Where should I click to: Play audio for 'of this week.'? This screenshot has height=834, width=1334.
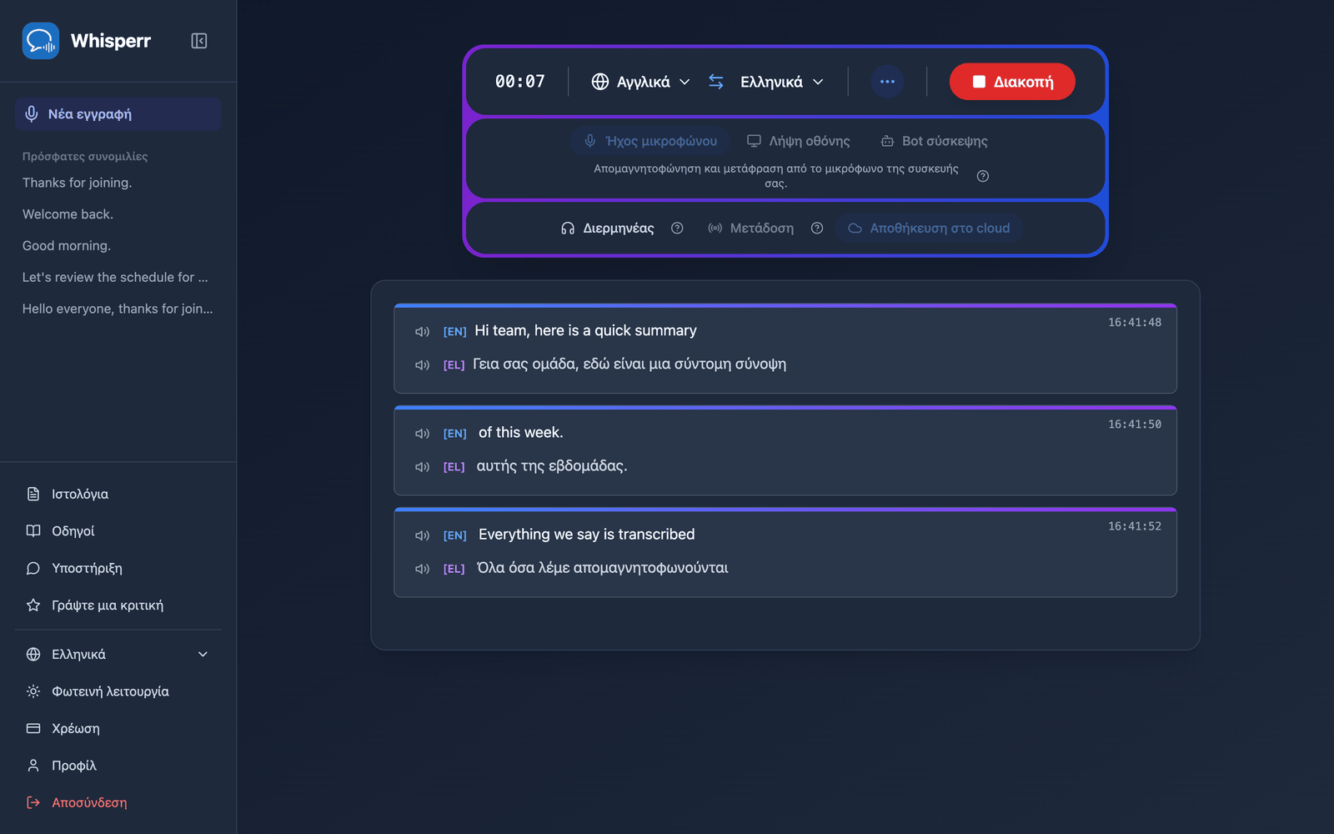click(x=422, y=434)
